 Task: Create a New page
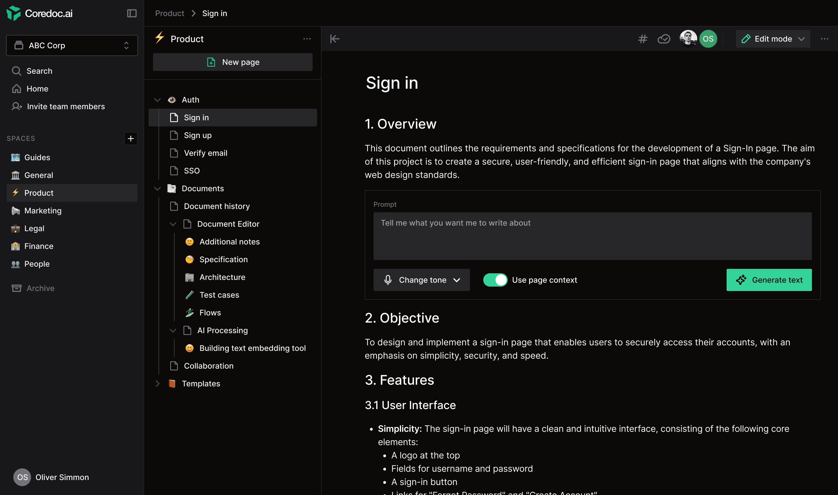(x=233, y=62)
